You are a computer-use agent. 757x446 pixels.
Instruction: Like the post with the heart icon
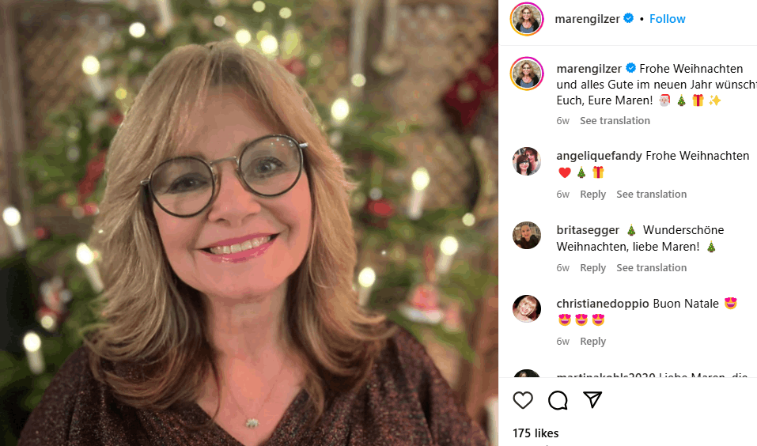523,400
